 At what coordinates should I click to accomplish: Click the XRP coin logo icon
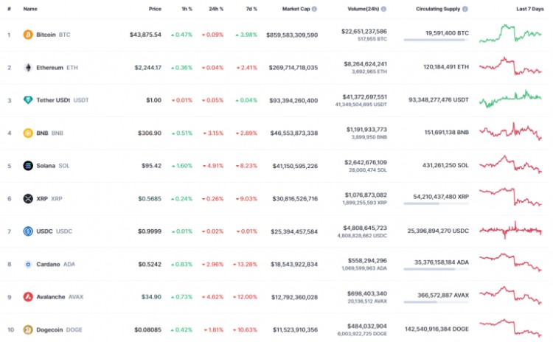click(x=28, y=198)
